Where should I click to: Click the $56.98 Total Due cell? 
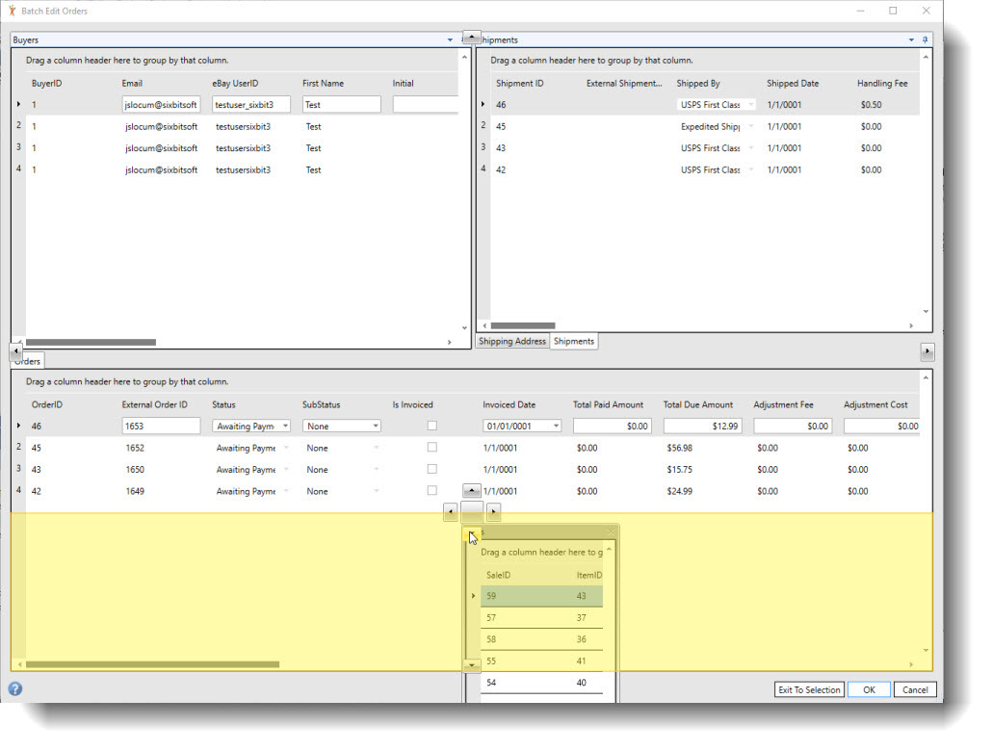pos(679,448)
